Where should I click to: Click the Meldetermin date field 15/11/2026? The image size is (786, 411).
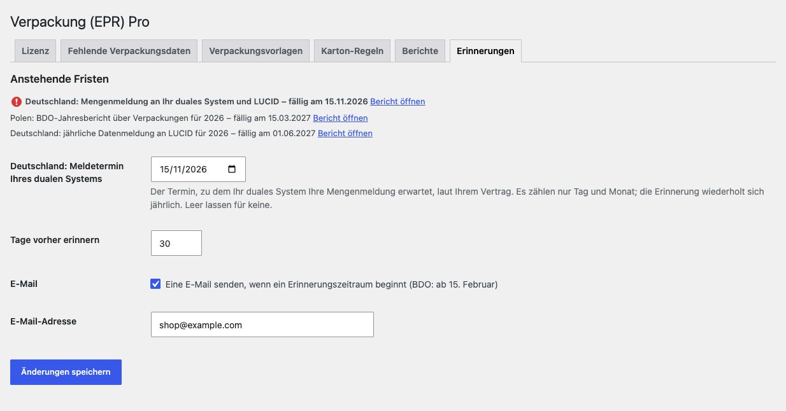click(x=198, y=169)
